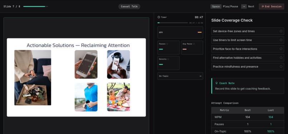Click the Space key badge
The image size is (288, 134).
pos(216,6)
